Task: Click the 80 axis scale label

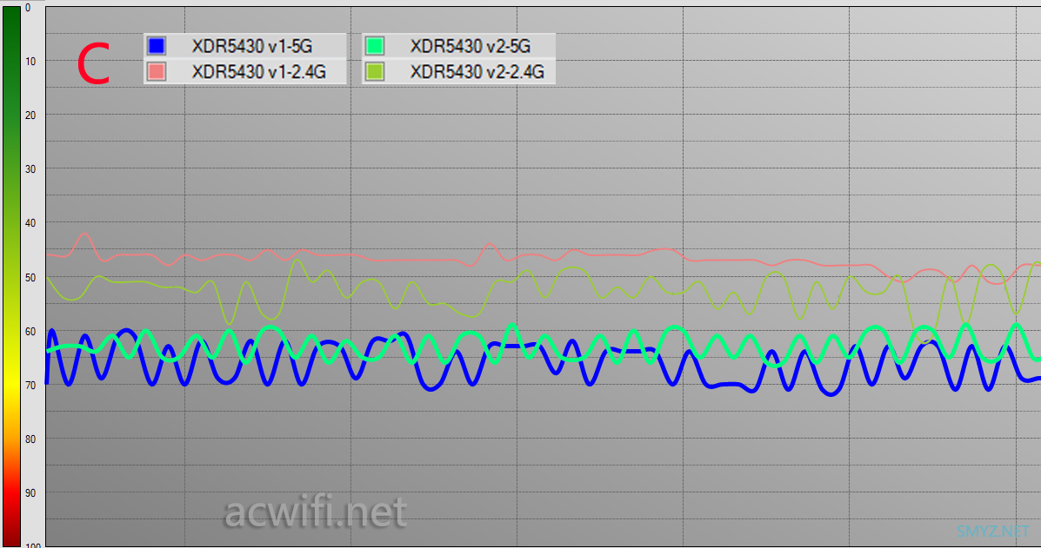Action: pyautogui.click(x=30, y=439)
